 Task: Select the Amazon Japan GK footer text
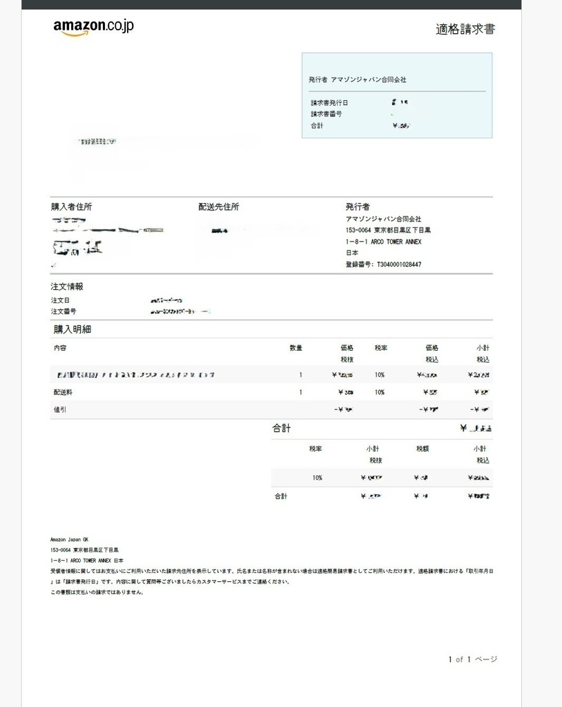pyautogui.click(x=68, y=540)
